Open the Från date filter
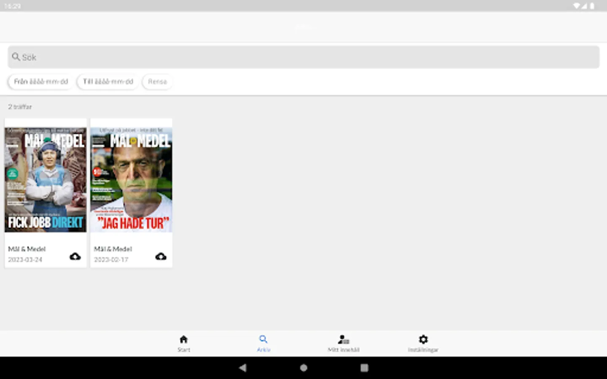The width and height of the screenshot is (607, 379). tap(41, 81)
